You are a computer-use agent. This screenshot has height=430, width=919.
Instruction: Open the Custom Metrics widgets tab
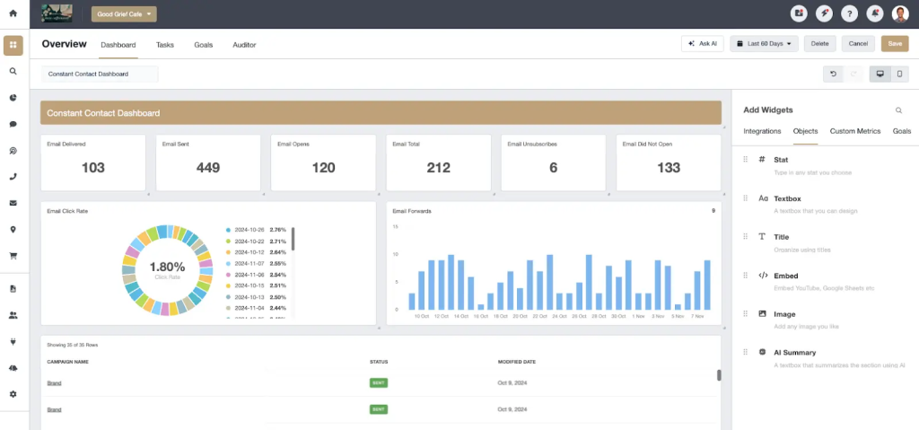[x=855, y=131]
